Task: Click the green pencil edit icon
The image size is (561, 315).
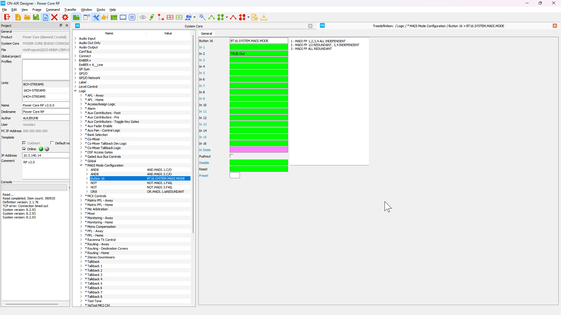Action: [x=152, y=17]
